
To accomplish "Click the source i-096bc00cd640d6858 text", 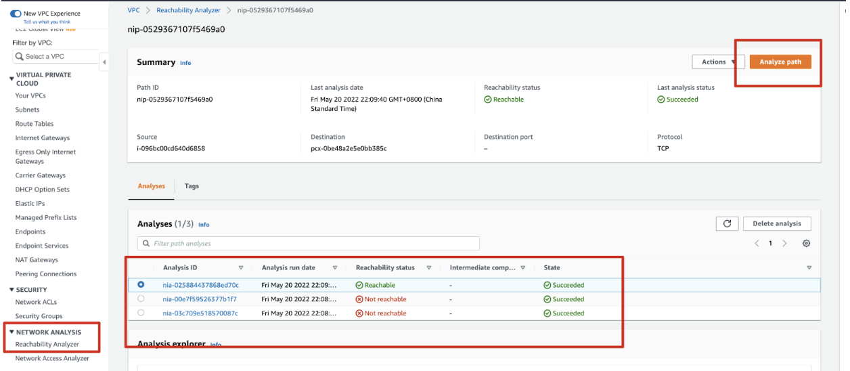I will tap(171, 148).
